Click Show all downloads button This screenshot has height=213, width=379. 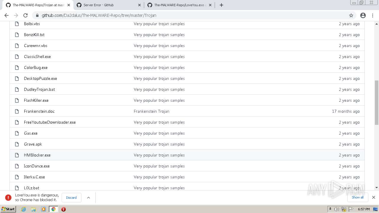(358, 197)
